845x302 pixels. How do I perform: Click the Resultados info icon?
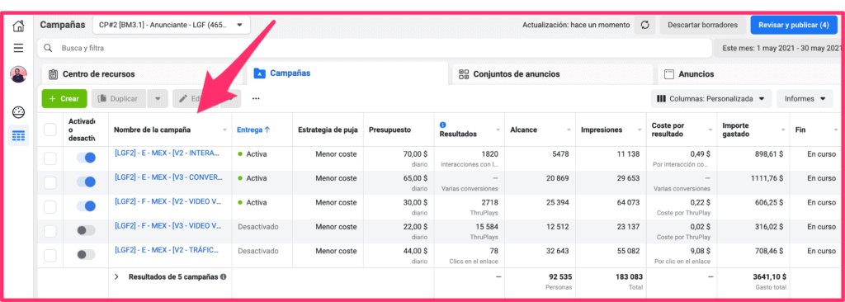443,125
